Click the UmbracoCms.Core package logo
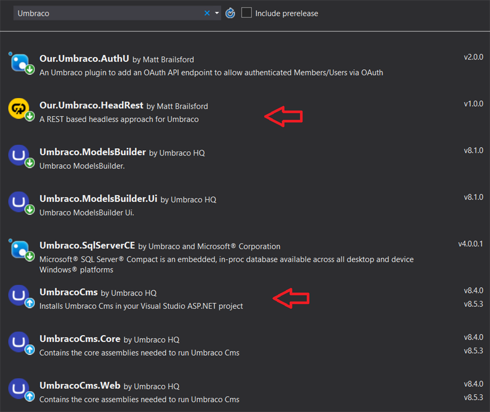490x412 pixels. click(18, 342)
